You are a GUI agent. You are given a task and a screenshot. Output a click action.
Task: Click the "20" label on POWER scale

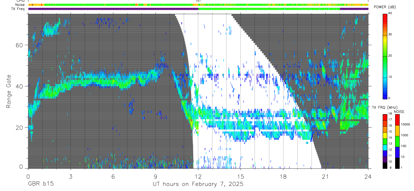390,56
